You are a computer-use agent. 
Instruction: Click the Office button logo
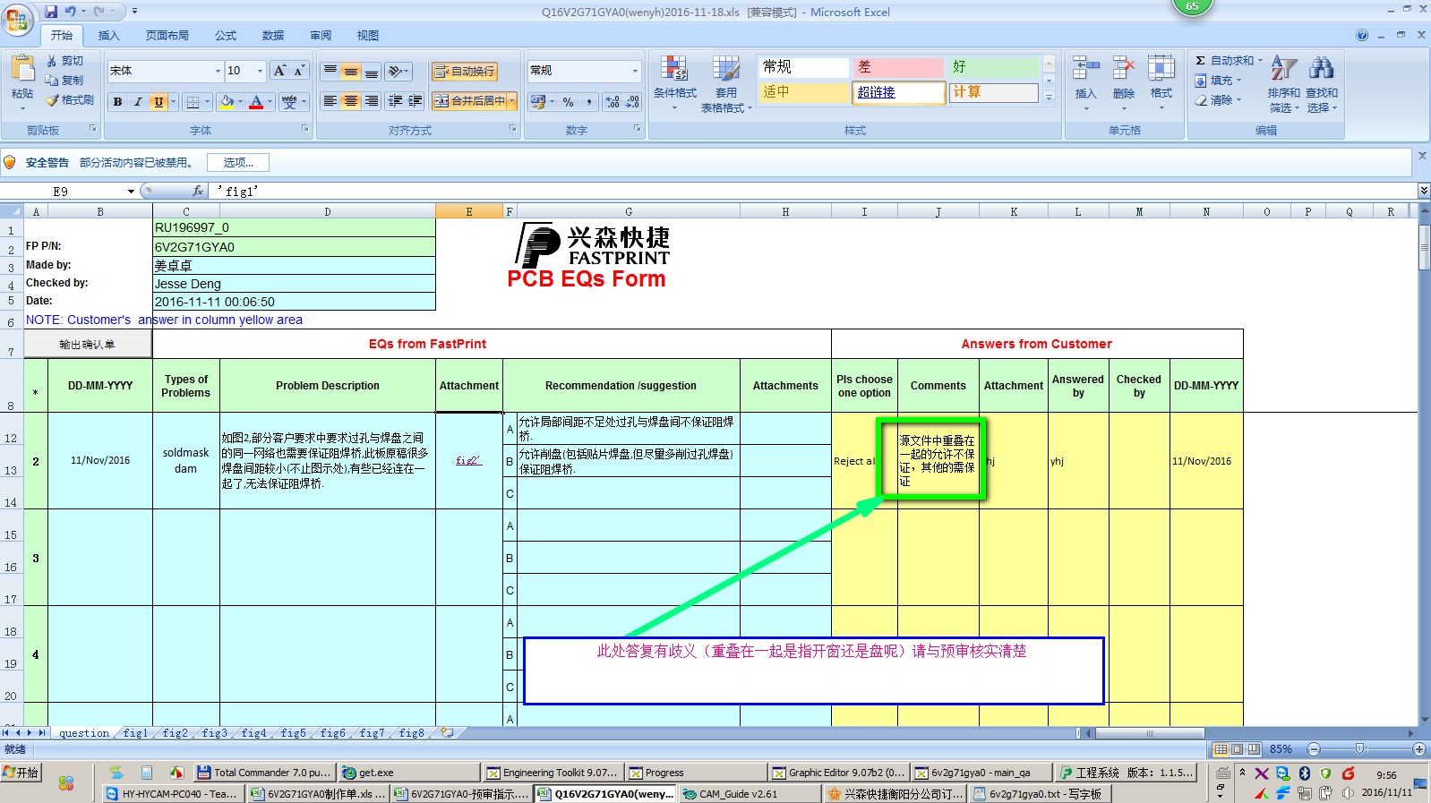click(17, 20)
